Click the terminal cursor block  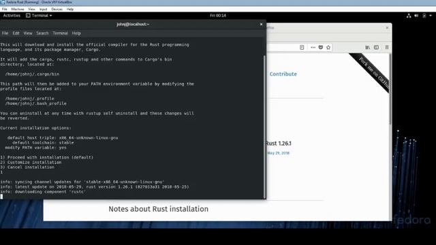click(1, 197)
